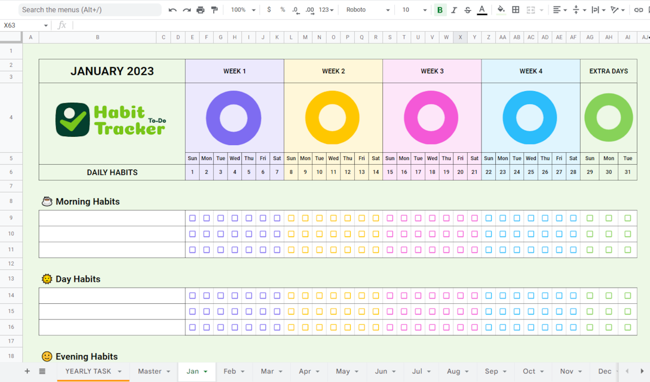This screenshot has width=650, height=382.
Task: Click the Undo icon
Action: coord(173,10)
